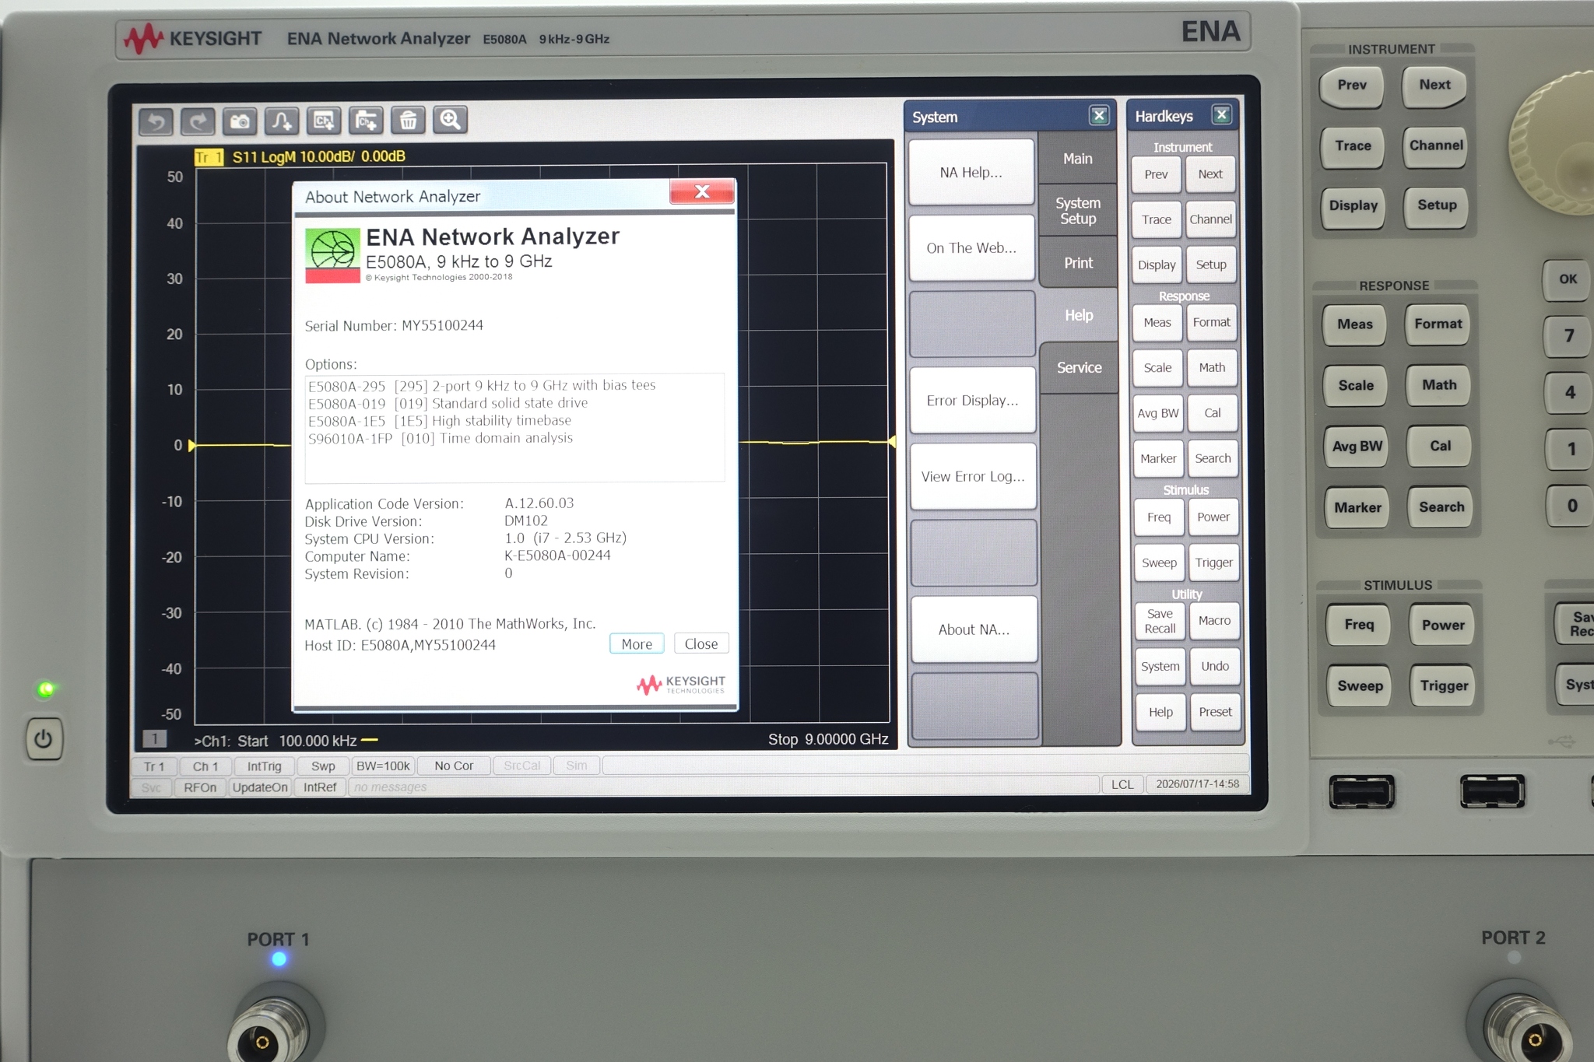Click on-screen System hardkey

[1160, 666]
